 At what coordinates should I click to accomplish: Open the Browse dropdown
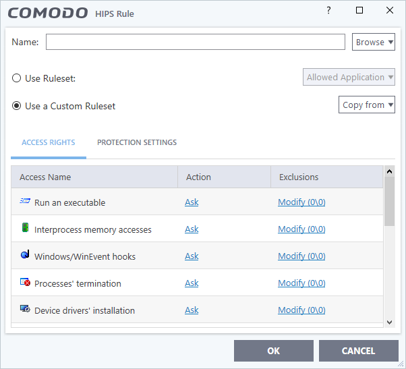pos(374,42)
